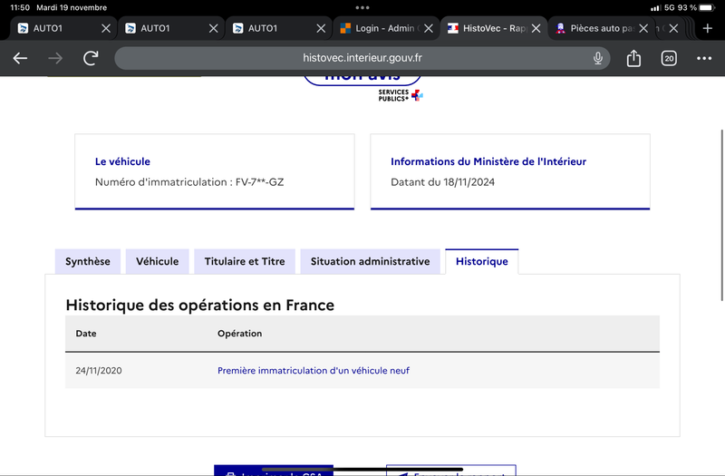Open the Situation administrative tab
The image size is (725, 476).
point(370,261)
